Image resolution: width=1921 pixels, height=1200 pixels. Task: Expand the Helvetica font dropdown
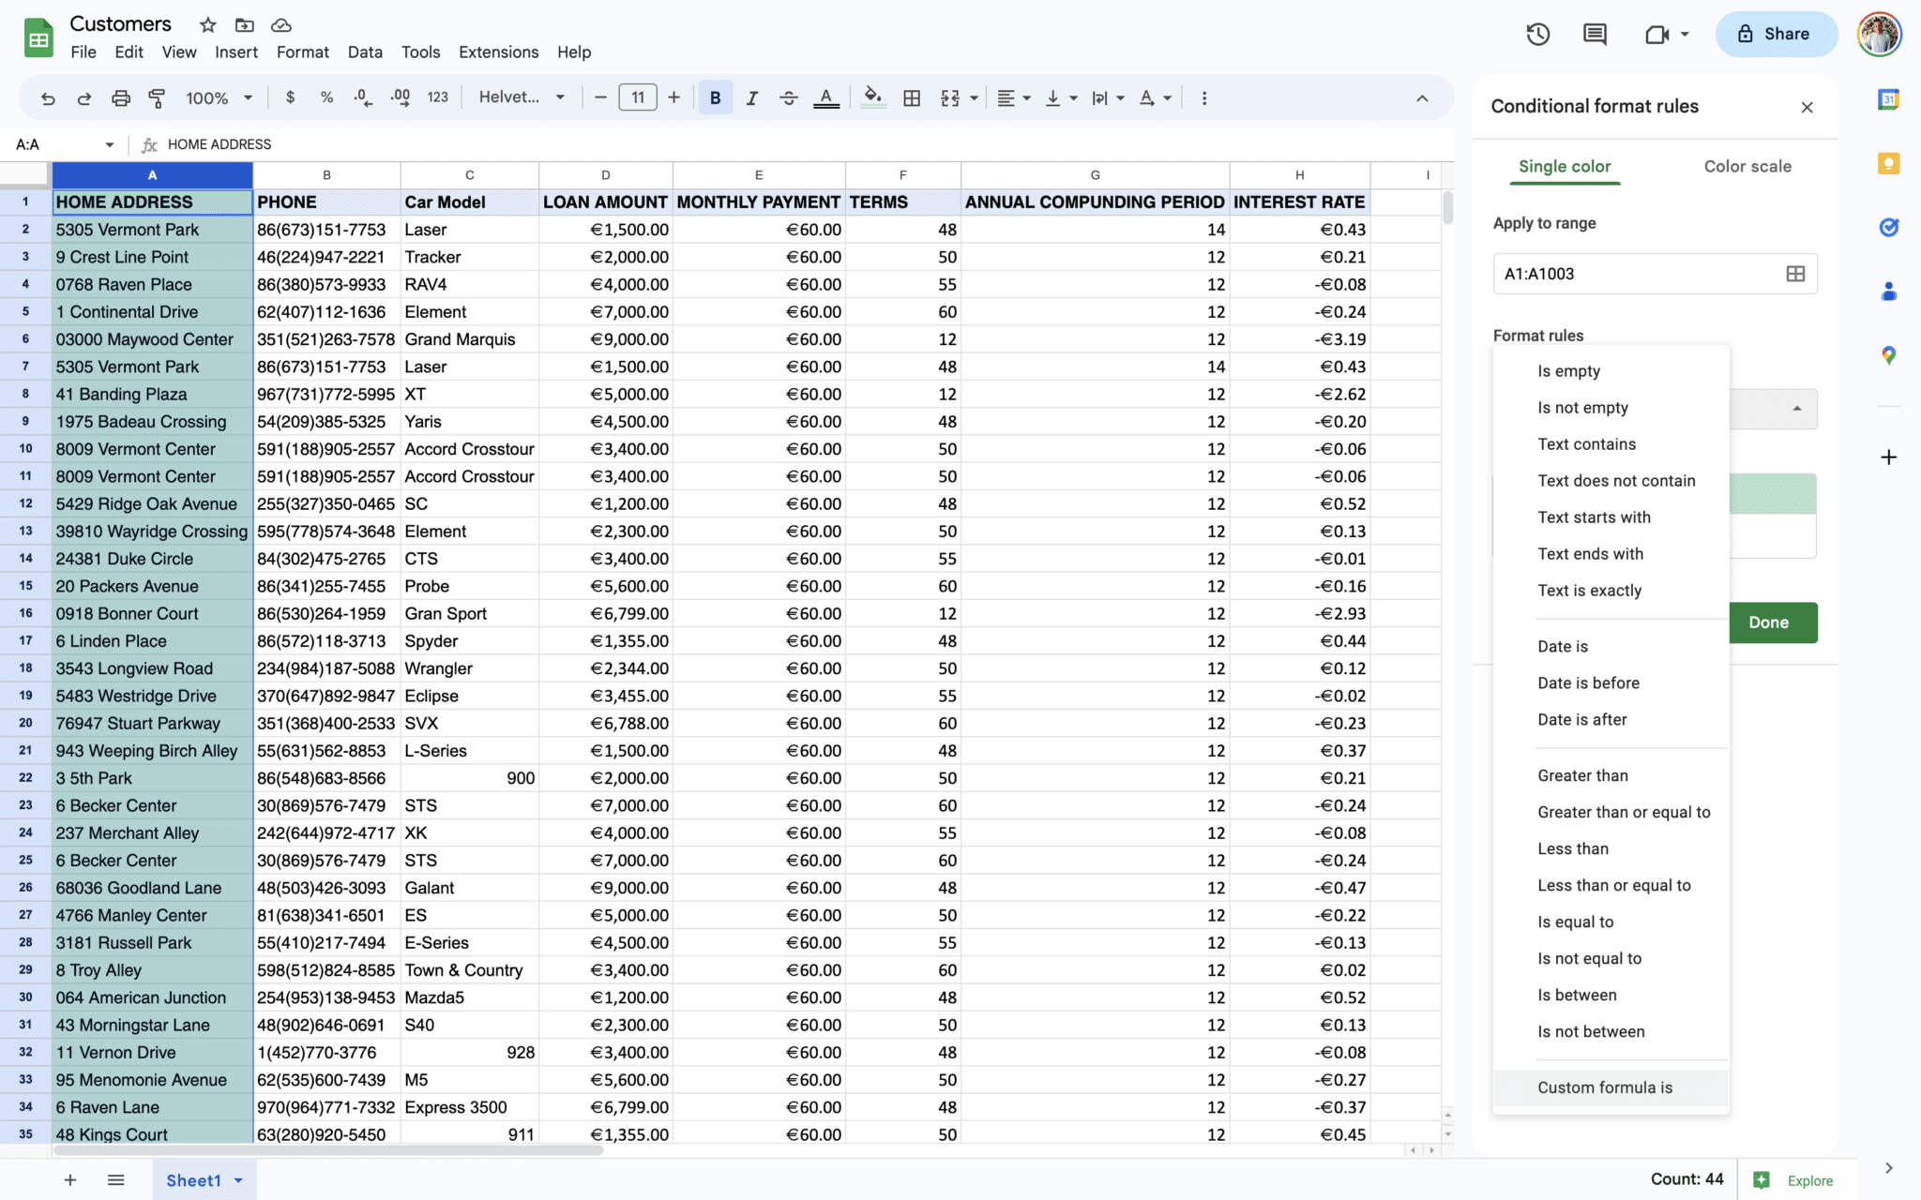[522, 97]
